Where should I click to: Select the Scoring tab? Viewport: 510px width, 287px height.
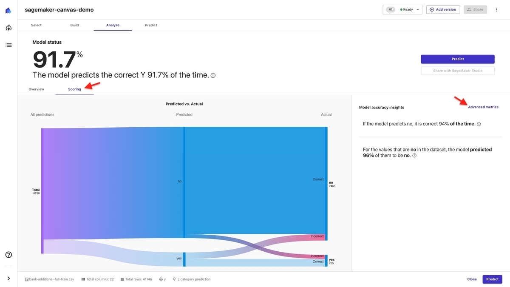[74, 89]
